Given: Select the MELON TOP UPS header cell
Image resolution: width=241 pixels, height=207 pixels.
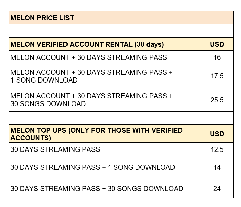Looking at the screenshot, I should coord(104,134).
